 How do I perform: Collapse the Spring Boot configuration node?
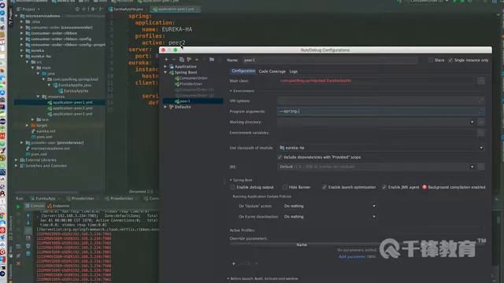(x=165, y=72)
